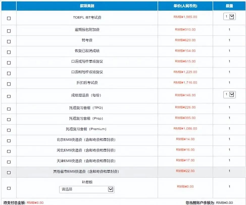Click the price RMB¥1,716.00
Viewport: 246px width, 205px height.
(185, 83)
